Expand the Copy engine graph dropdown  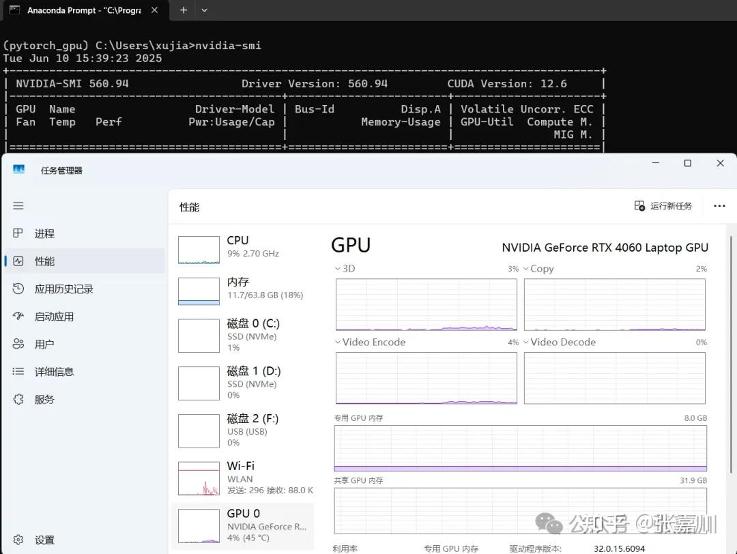coord(525,268)
